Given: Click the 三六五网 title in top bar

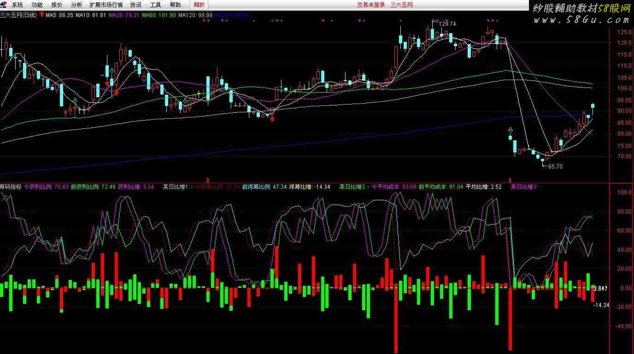Looking at the screenshot, I should coord(402,5).
